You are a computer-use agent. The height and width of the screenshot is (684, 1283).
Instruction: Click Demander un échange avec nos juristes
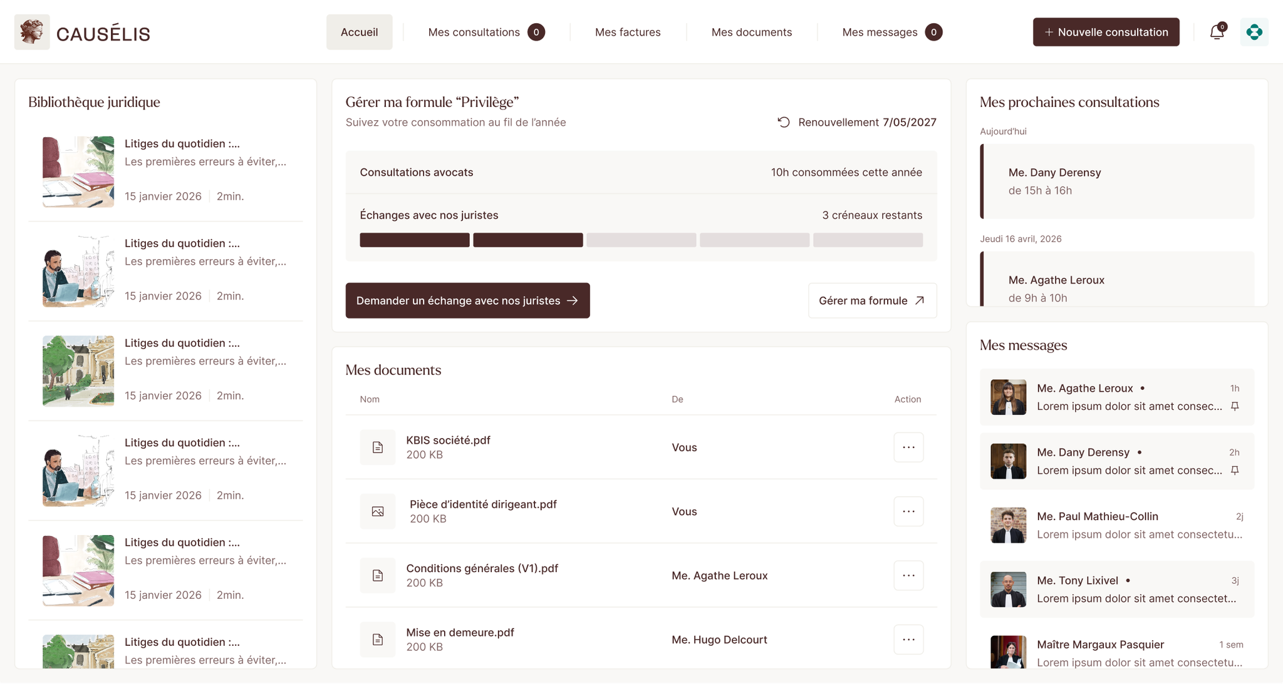pos(468,300)
